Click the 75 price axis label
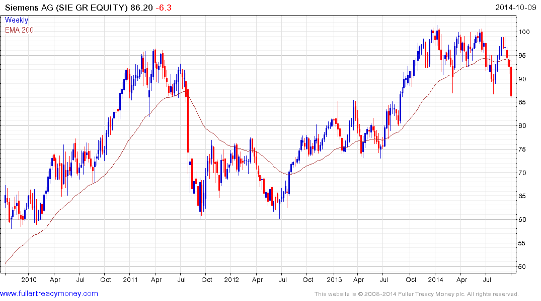Screen dimensions: 541x301 pos(523,149)
